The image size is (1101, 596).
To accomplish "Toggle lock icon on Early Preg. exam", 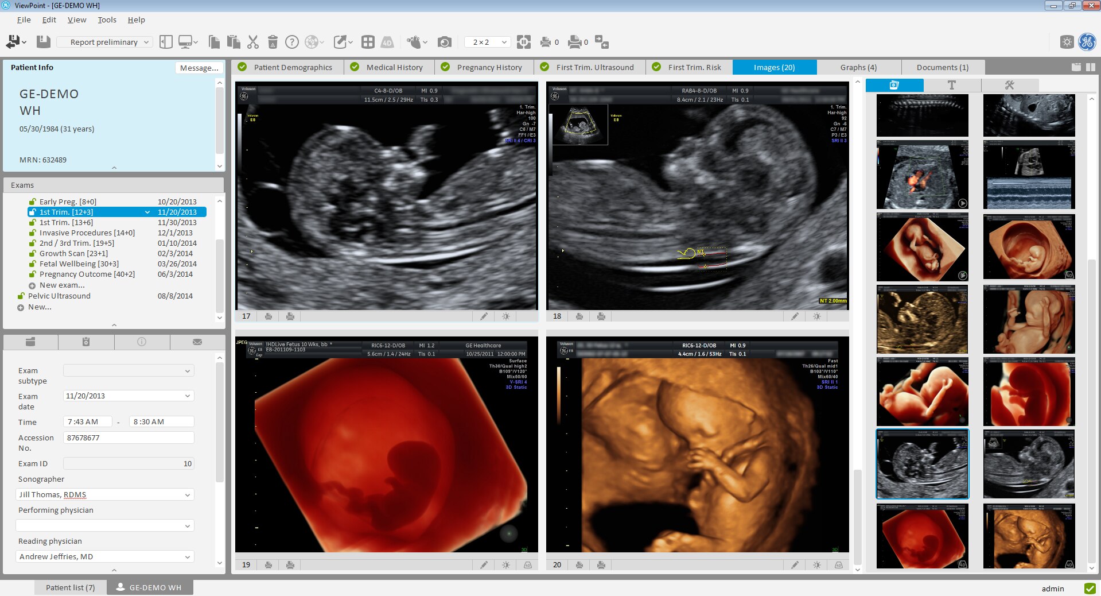I will [x=33, y=202].
